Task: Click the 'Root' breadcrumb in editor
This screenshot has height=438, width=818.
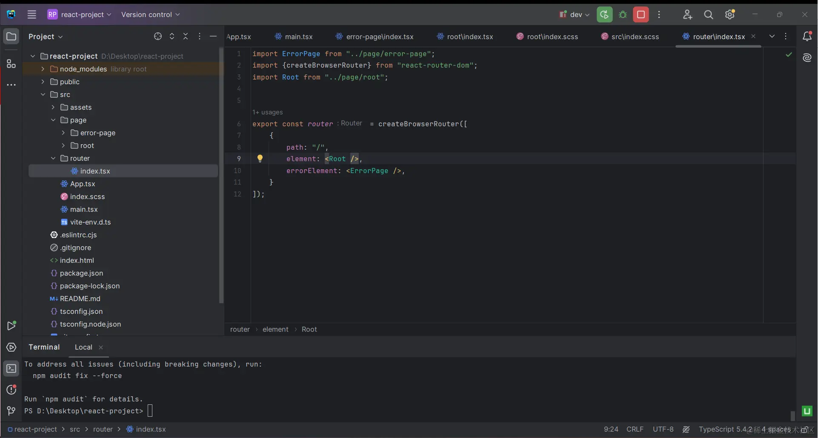Action: [309, 329]
